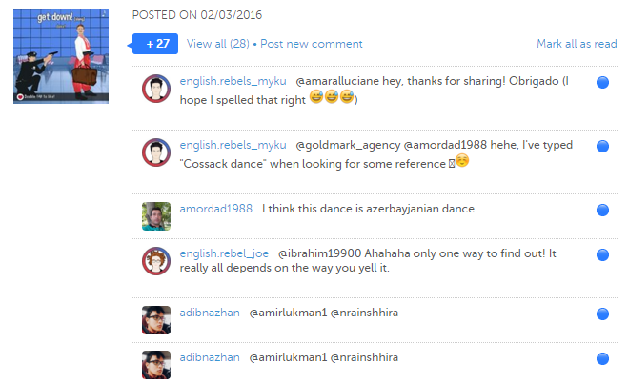Open the get down! post thumbnail
Image resolution: width=628 pixels, height=384 pixels.
pyautogui.click(x=61, y=56)
